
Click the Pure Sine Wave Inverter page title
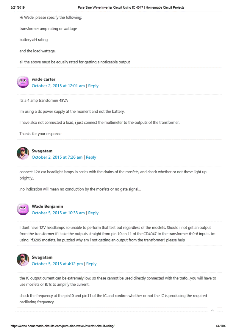[131, 7]
